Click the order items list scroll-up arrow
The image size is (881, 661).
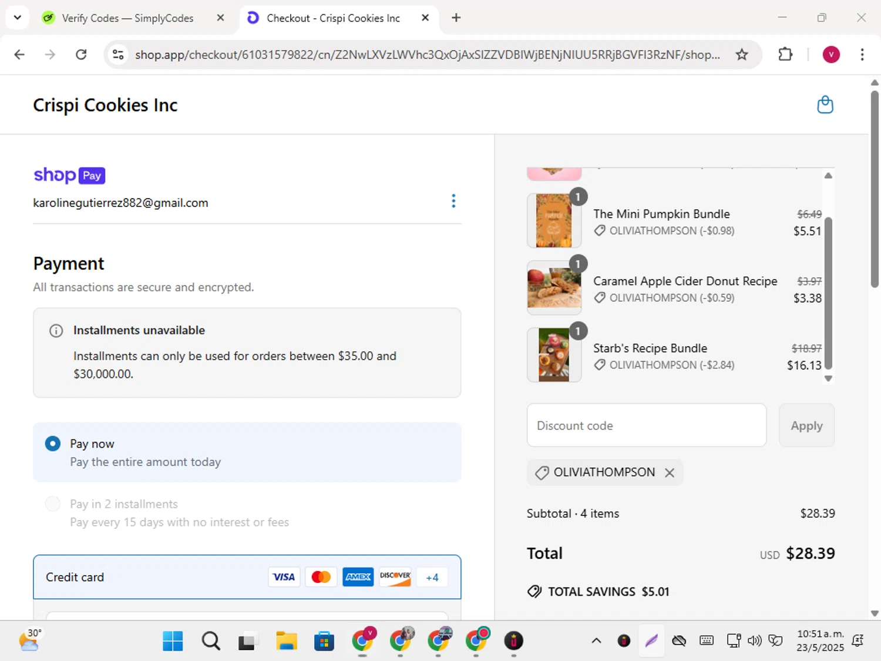pyautogui.click(x=828, y=176)
